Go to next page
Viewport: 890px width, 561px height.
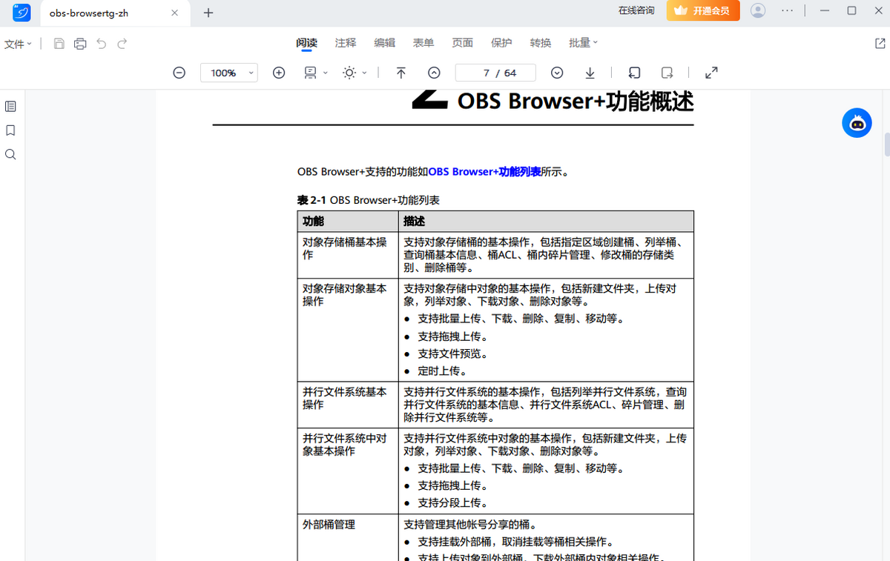coord(557,73)
